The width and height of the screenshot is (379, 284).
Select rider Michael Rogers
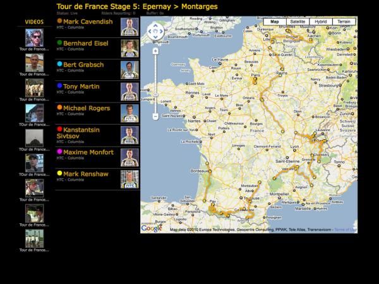[x=87, y=108]
